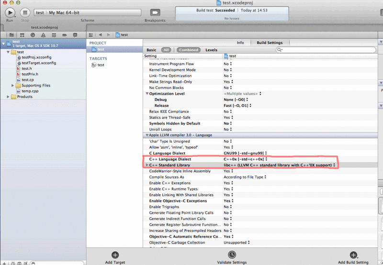Open C++ Language Dialect value popup
The width and height of the screenshot is (383, 265).
click(x=246, y=159)
